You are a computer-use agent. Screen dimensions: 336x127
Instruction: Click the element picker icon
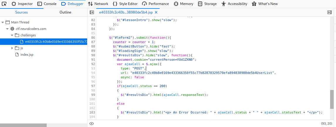tap(4, 4)
